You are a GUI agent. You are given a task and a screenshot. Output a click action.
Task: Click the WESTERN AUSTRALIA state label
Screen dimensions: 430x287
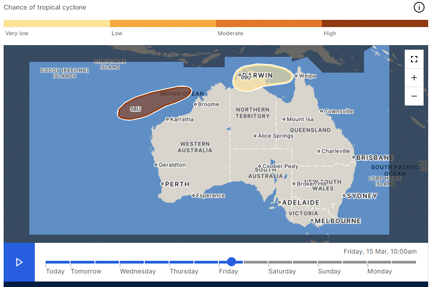(x=195, y=147)
